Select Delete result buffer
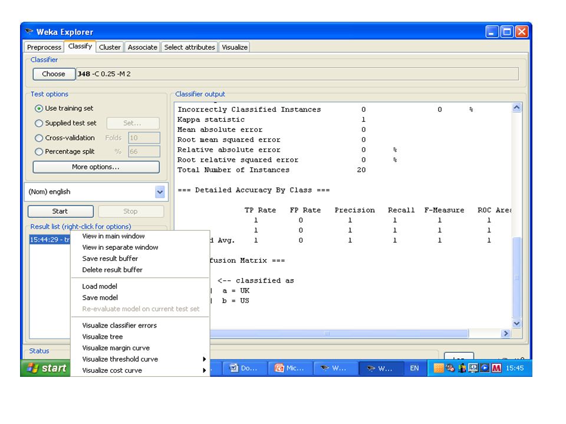The image size is (566, 424). pyautogui.click(x=140, y=270)
